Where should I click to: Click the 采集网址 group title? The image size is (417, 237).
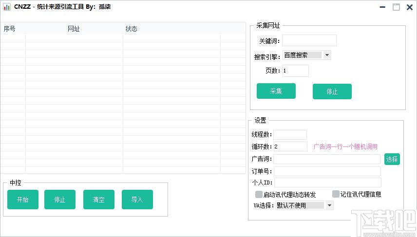point(268,25)
